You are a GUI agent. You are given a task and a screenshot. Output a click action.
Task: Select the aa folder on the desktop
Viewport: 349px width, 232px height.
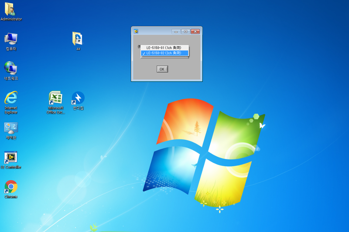(x=78, y=39)
